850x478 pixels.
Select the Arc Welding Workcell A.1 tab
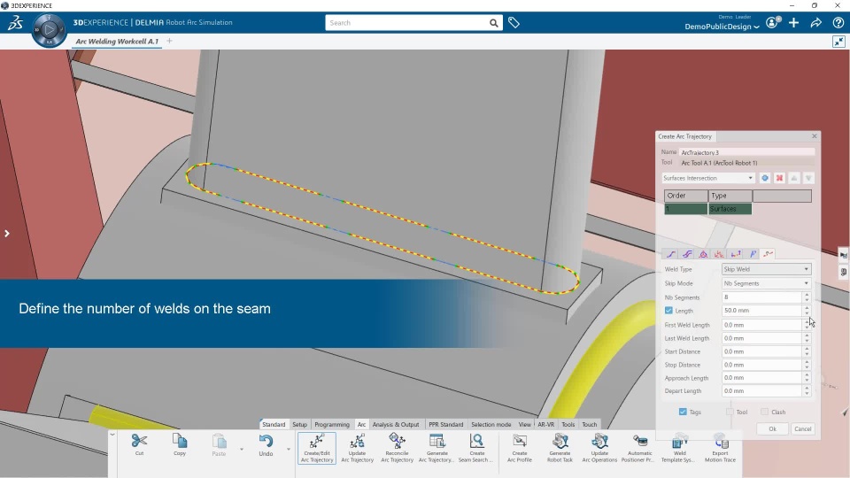pos(117,42)
